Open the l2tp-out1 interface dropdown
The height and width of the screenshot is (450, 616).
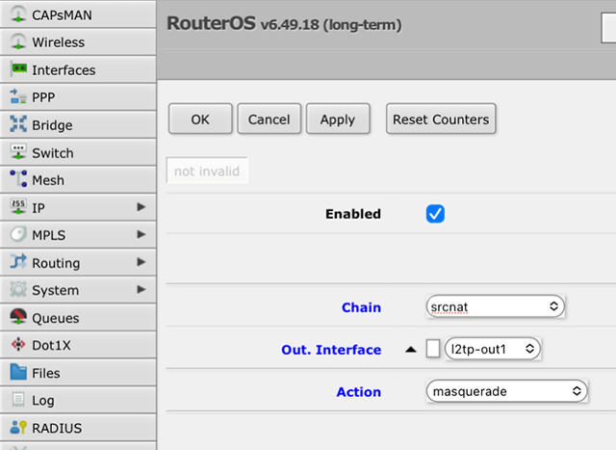click(492, 349)
